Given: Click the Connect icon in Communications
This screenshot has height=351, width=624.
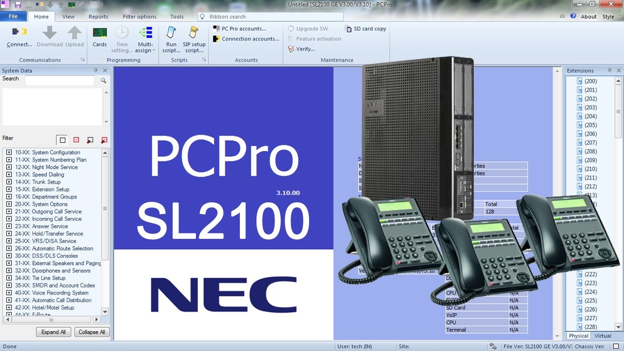Looking at the screenshot, I should pos(19,32).
